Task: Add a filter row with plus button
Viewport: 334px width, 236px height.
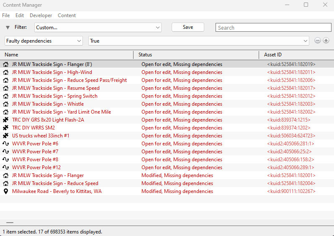Action: pyautogui.click(x=326, y=41)
